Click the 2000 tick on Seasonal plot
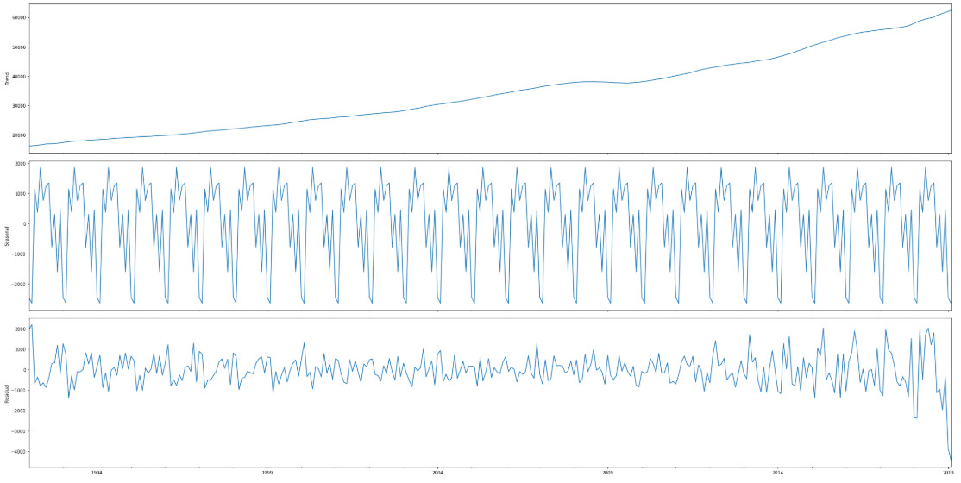Image resolution: width=961 pixels, height=483 pixels. (x=20, y=164)
